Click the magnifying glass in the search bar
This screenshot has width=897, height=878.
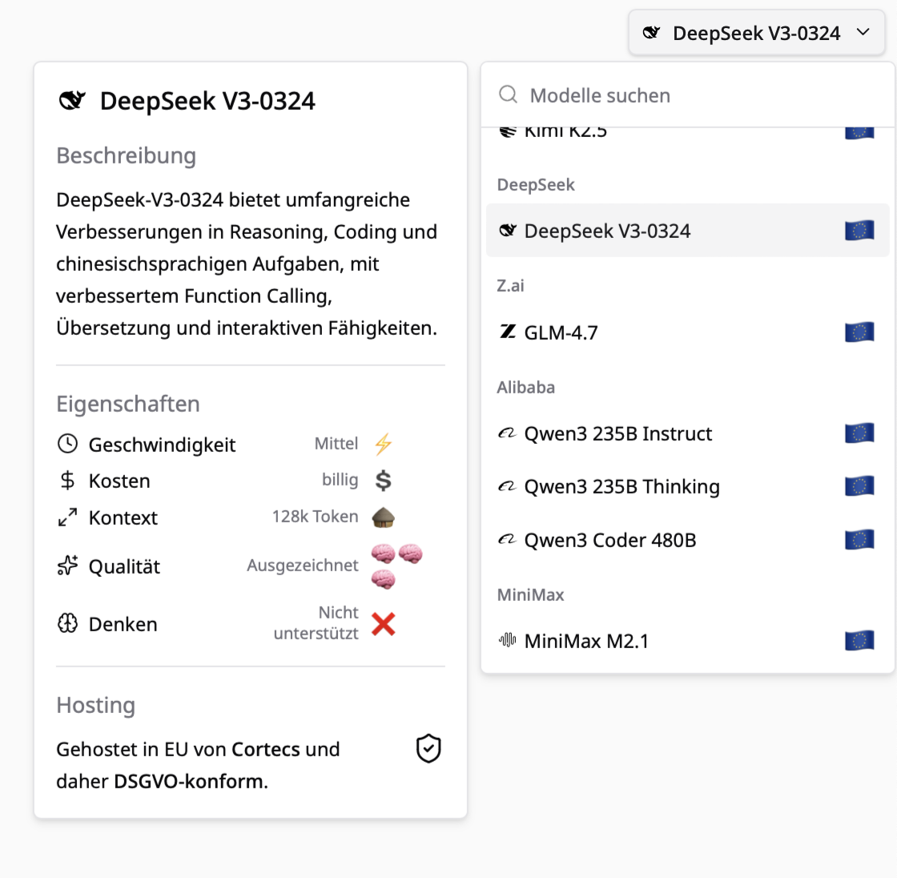coord(508,95)
